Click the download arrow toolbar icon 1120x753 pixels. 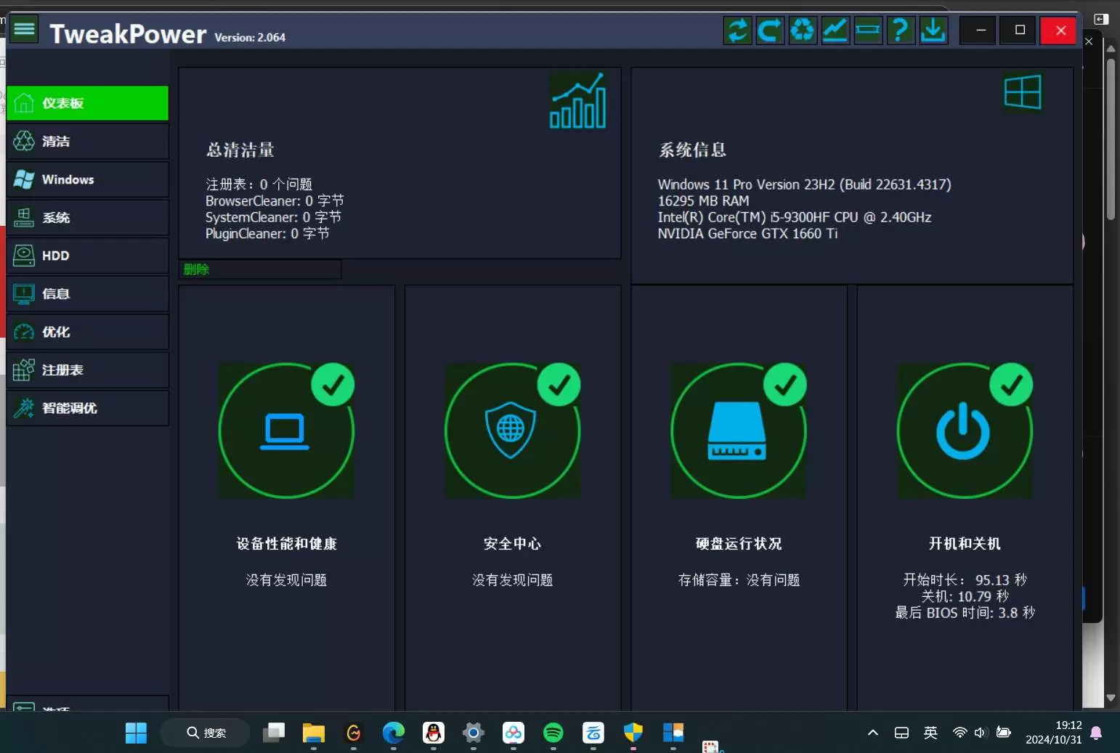point(933,30)
